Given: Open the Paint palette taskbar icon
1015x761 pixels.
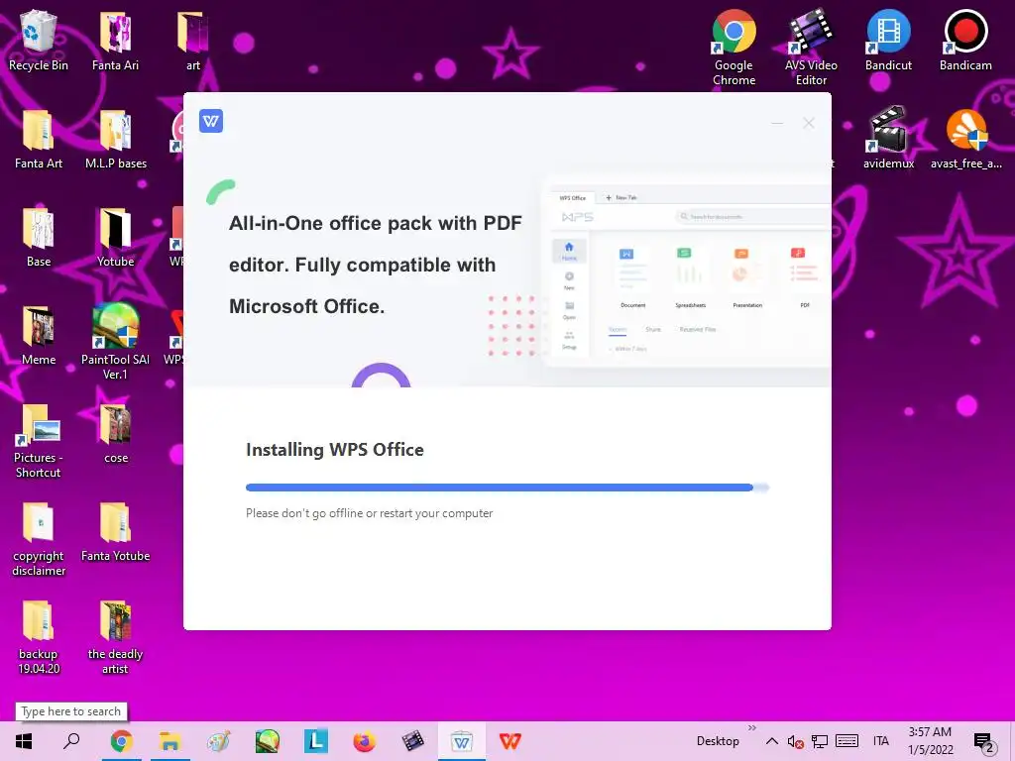Looking at the screenshot, I should click(218, 741).
